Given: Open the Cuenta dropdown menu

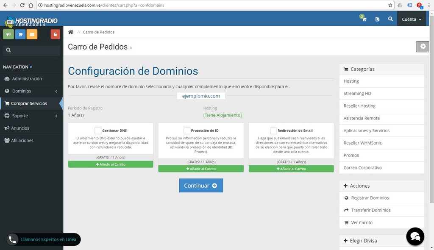Looking at the screenshot, I should click(411, 19).
